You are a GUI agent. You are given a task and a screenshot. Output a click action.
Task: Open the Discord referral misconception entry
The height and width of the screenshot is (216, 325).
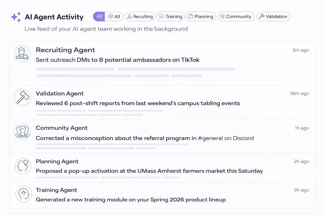145,138
